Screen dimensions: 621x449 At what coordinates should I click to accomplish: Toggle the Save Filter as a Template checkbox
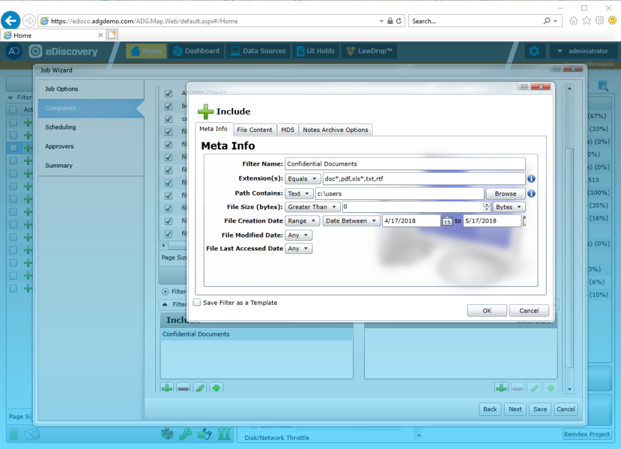(x=197, y=302)
